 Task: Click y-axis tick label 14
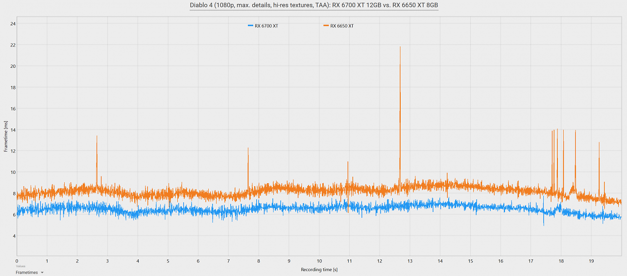click(x=13, y=130)
